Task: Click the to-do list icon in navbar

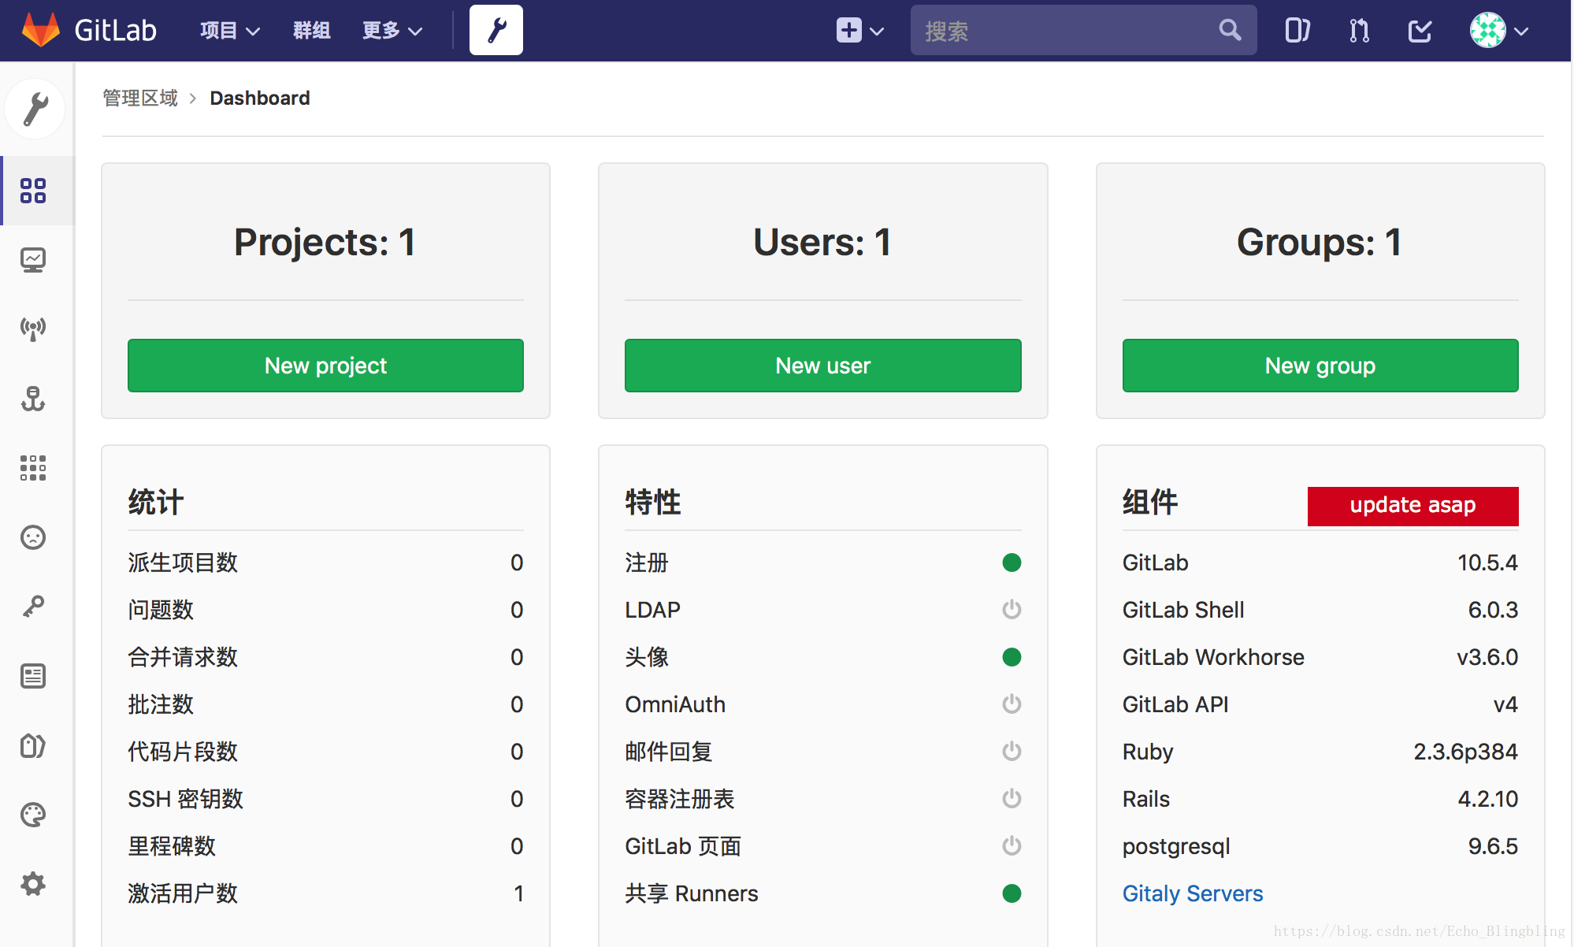Action: click(x=1419, y=31)
